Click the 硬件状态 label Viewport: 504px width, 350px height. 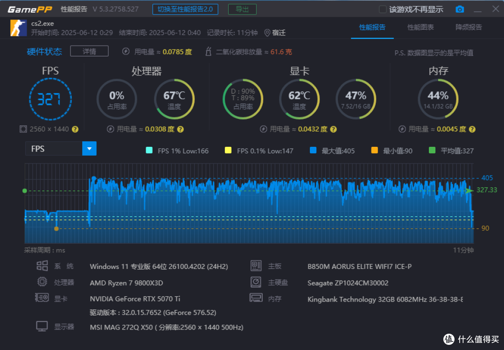[x=44, y=52]
